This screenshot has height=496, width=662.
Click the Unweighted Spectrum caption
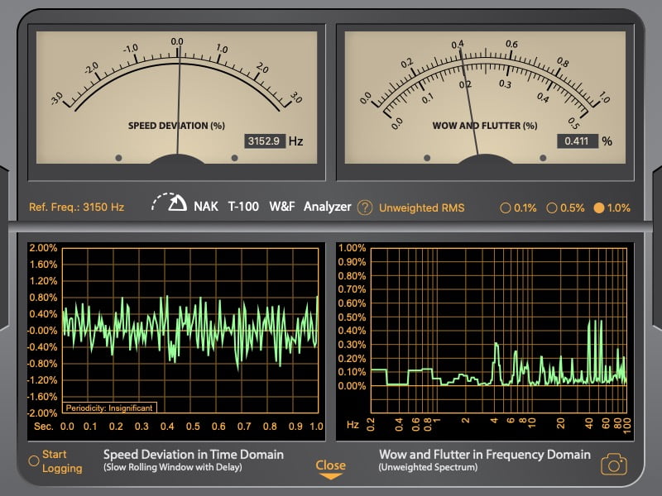(x=428, y=467)
